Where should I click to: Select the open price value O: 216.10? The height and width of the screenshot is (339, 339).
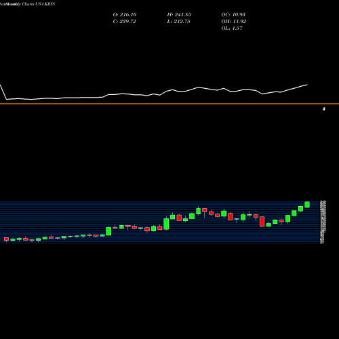pyautogui.click(x=125, y=15)
